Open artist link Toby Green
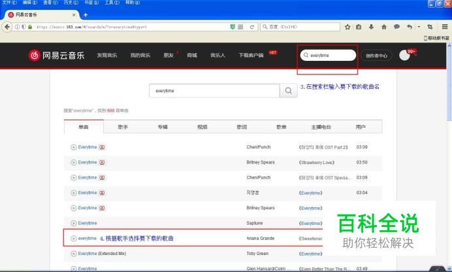This screenshot has width=452, height=272. (257, 254)
